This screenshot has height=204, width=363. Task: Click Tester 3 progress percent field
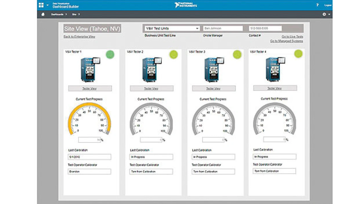coord(213,140)
